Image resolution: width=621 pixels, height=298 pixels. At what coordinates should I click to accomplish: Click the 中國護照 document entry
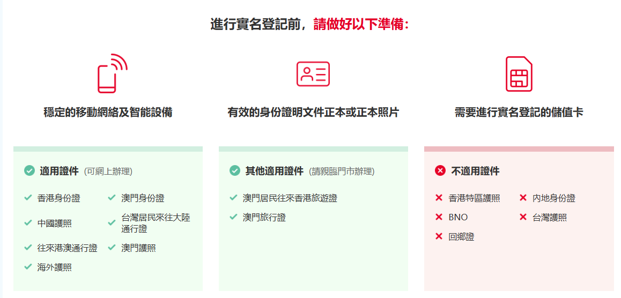pos(54,223)
